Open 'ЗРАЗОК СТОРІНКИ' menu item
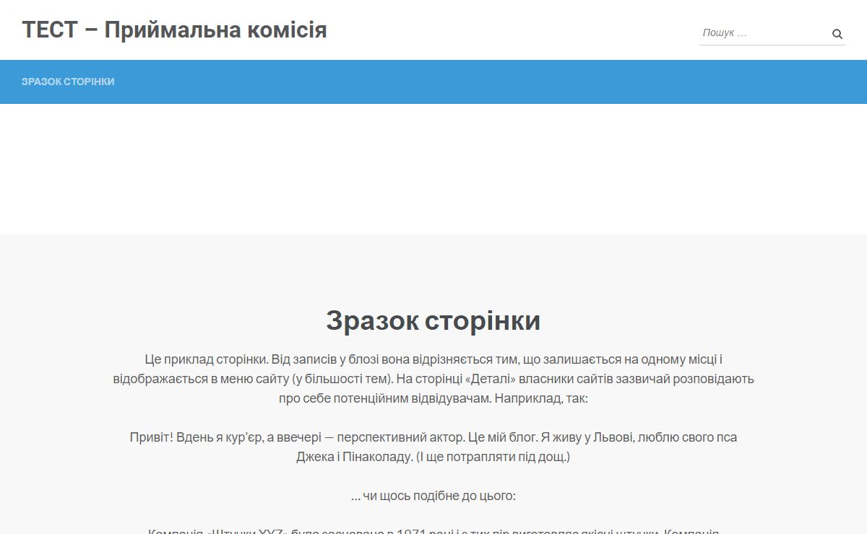Screen dimensions: 867x534 point(68,82)
